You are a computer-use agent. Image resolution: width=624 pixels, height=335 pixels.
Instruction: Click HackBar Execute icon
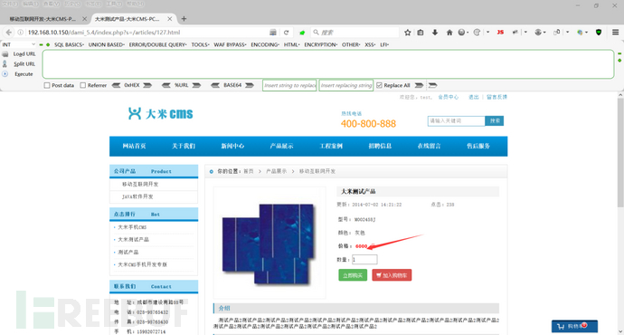(x=5, y=74)
